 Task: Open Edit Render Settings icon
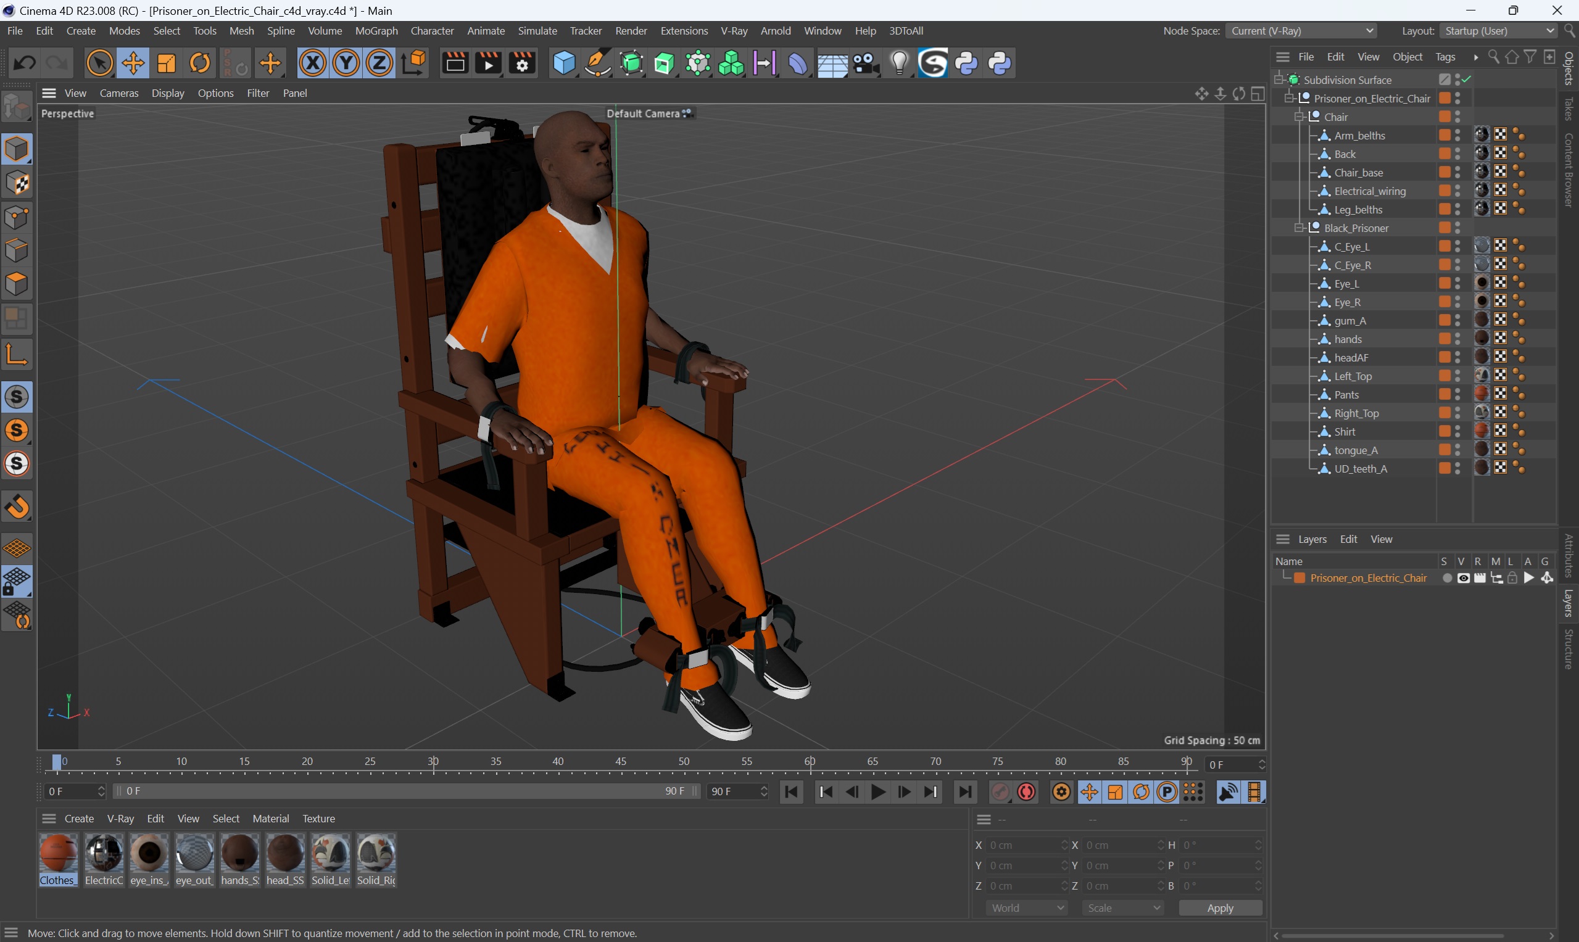click(523, 63)
